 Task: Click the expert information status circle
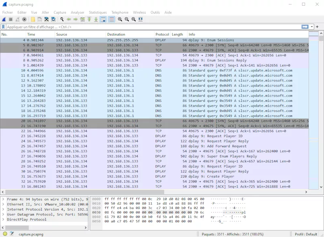point(5,234)
